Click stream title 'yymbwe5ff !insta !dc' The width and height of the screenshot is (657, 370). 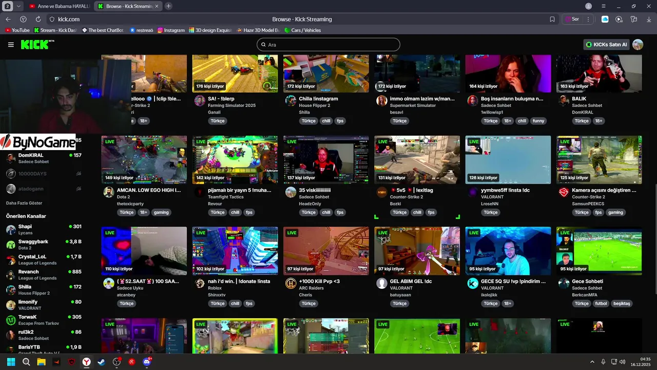tap(505, 190)
